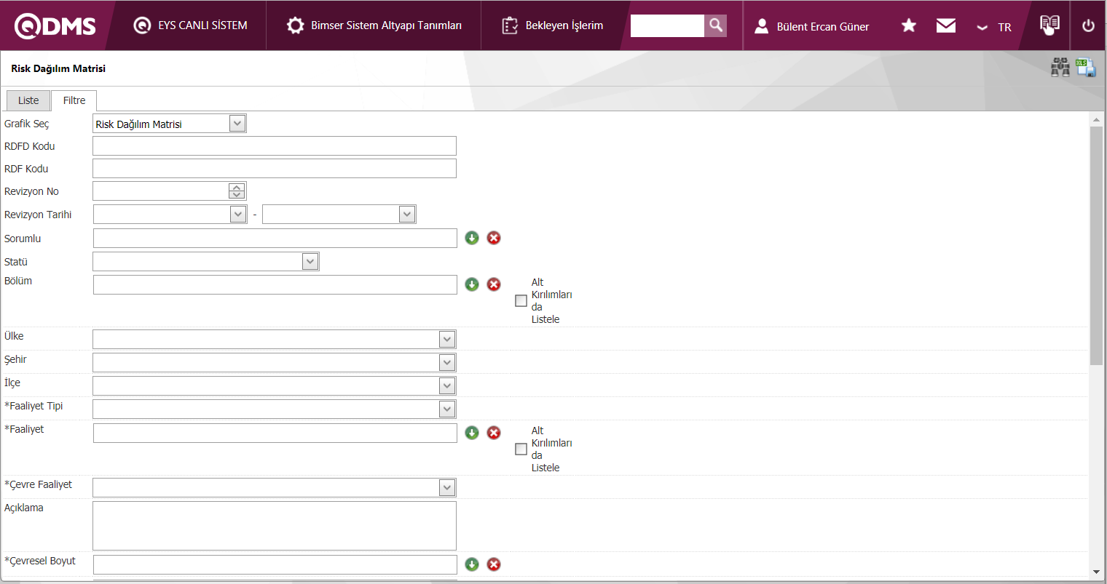
Task: Check Faaliyet's Alt Kırılımları da Listele box
Action: pyautogui.click(x=521, y=449)
